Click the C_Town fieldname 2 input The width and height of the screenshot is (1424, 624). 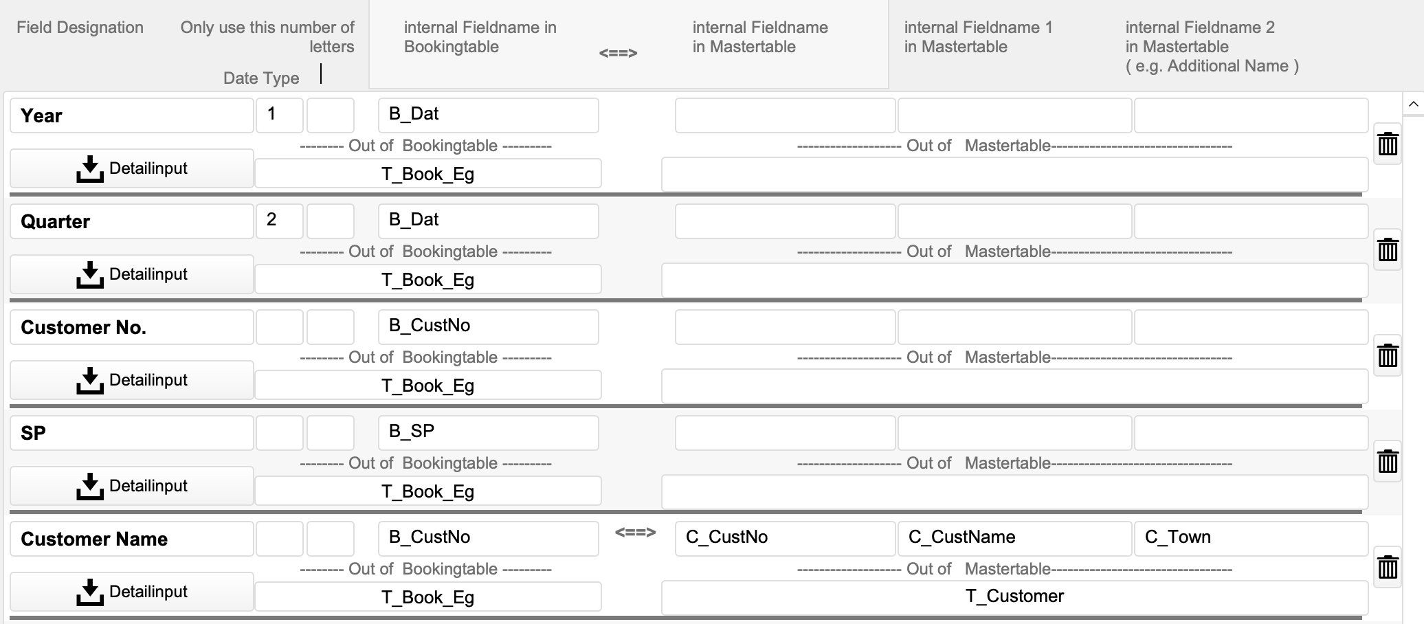point(1251,539)
